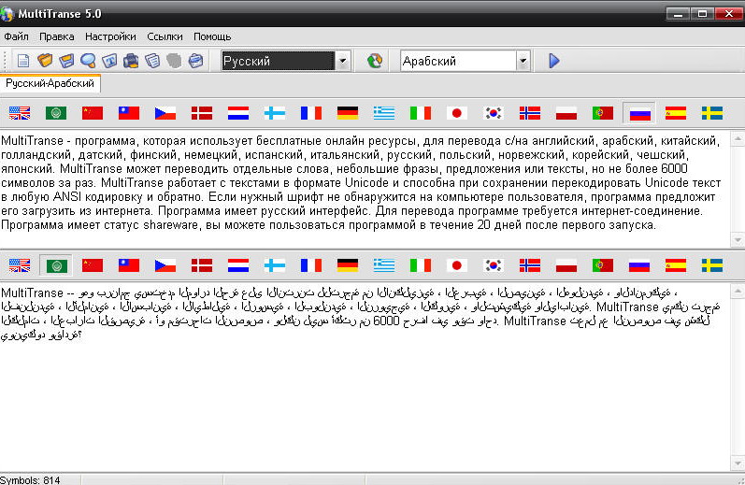Set target to Dutch in lower flag row
This screenshot has height=485, width=745.
238,265
